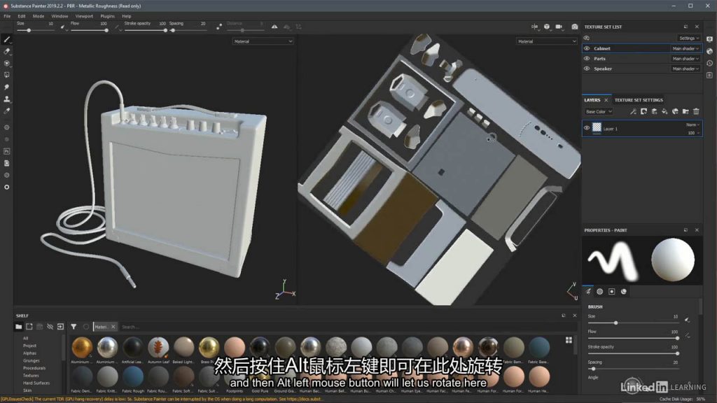This screenshot has width=717, height=403.
Task: Open Parts' Main shader dropdown
Action: (685, 59)
